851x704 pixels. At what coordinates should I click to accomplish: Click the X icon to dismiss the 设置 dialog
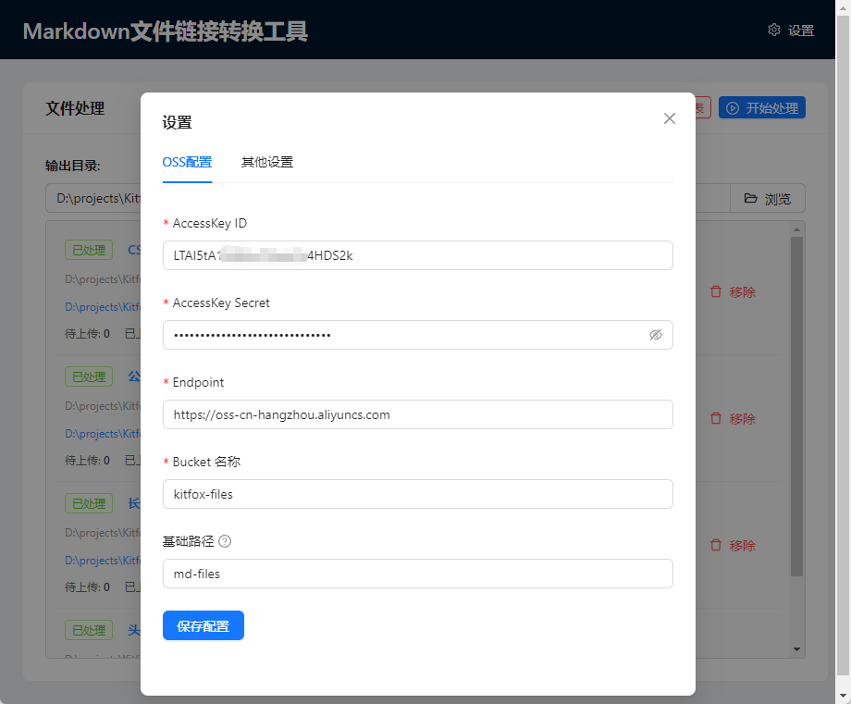tap(669, 118)
